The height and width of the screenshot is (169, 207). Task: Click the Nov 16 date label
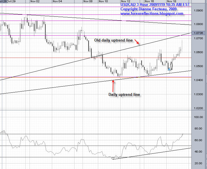pyautogui.click(x=149, y=1)
